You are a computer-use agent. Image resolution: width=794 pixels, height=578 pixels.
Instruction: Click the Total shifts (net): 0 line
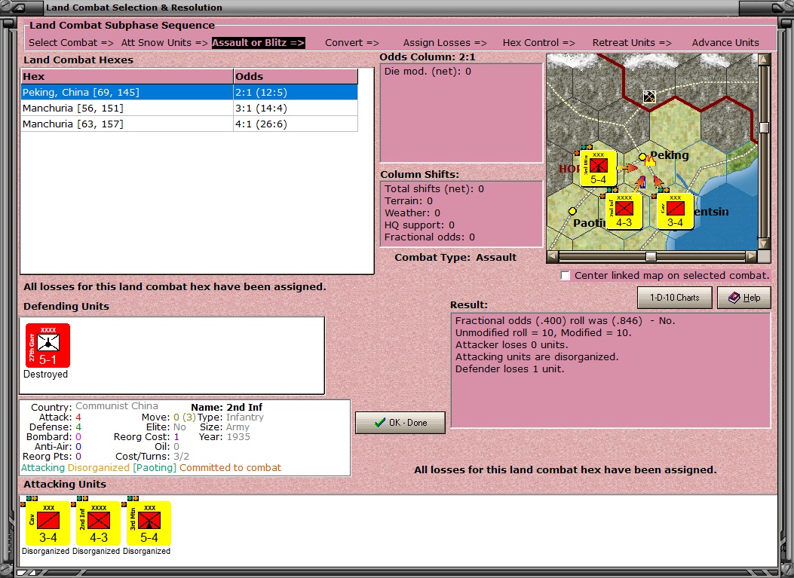pos(434,189)
